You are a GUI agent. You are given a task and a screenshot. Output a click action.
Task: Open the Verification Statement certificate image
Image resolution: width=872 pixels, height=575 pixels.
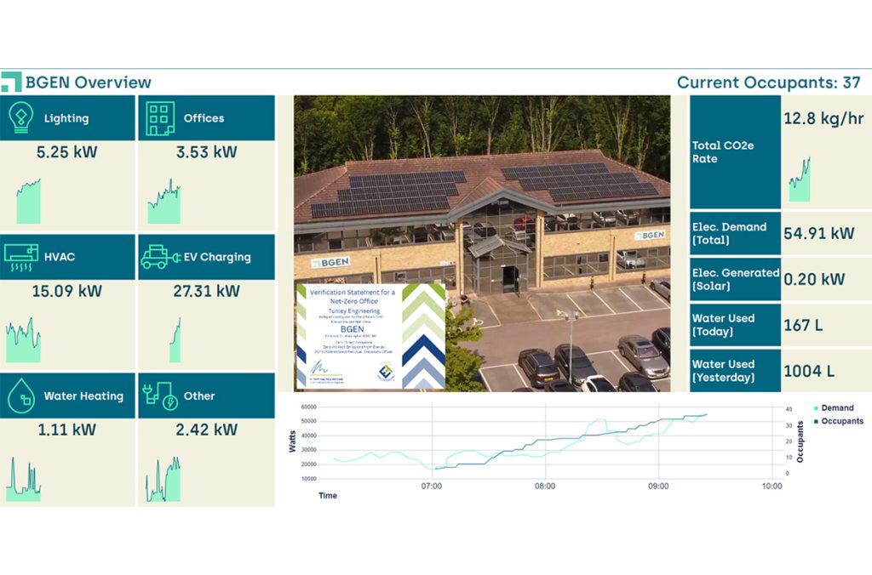point(371,336)
